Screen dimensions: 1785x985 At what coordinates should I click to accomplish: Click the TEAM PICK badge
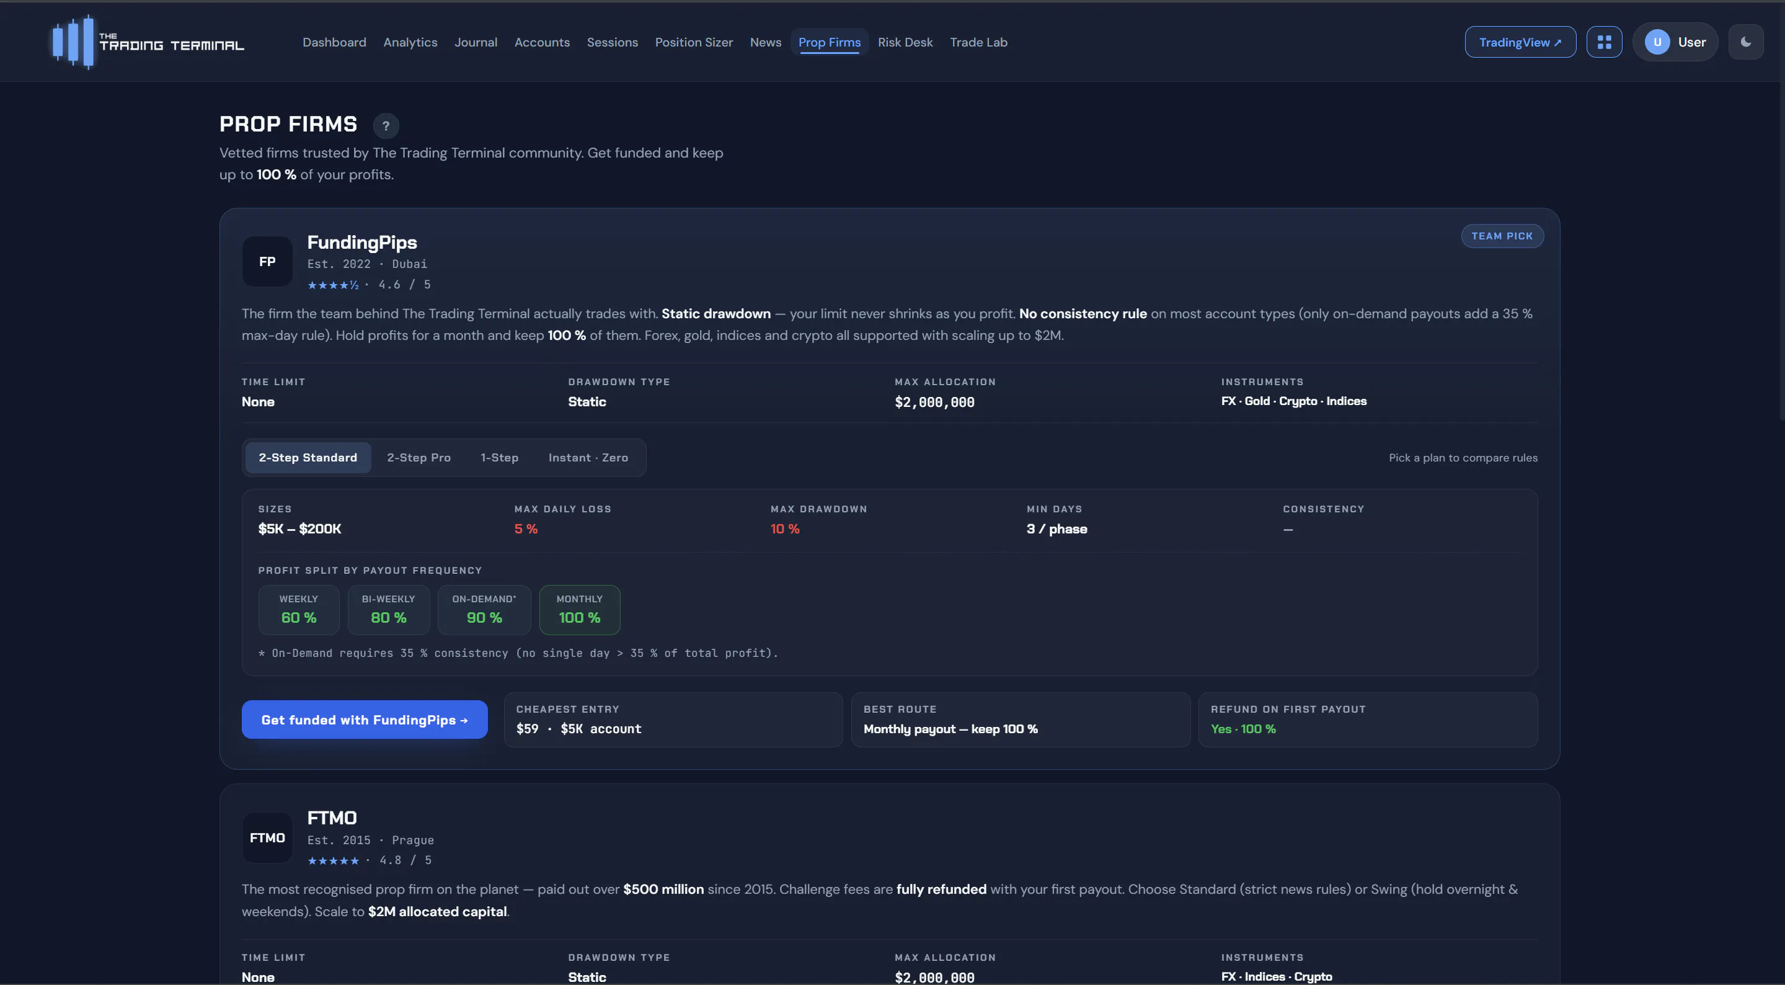[x=1502, y=236]
